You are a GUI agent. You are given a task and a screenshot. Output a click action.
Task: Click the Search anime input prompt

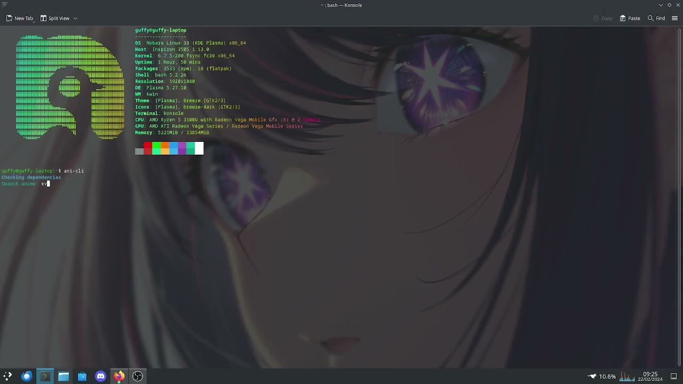[25, 184]
